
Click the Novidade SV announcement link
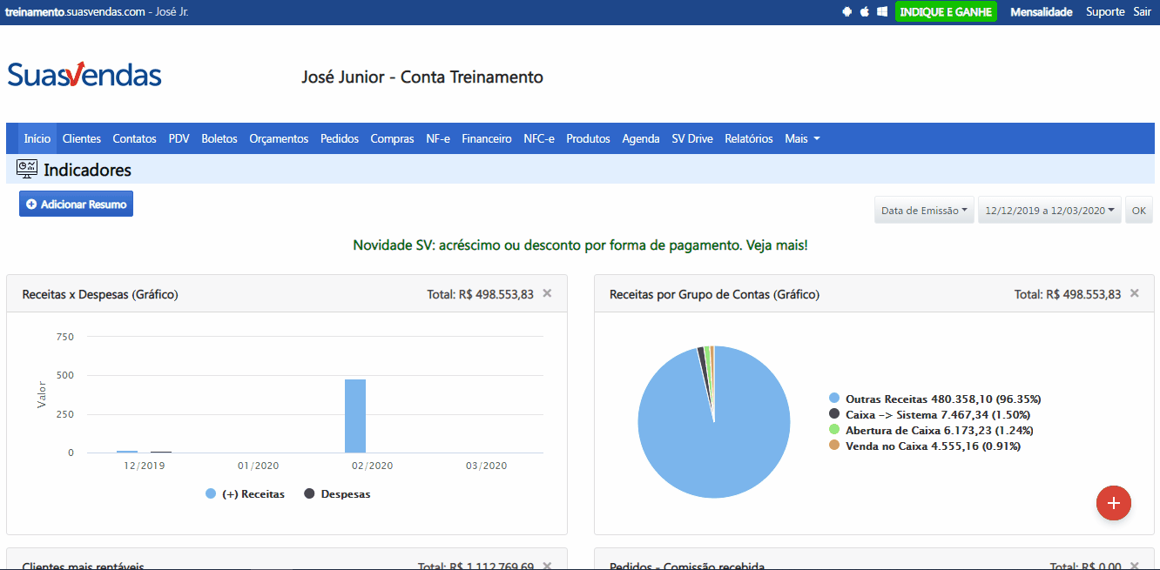(x=580, y=245)
